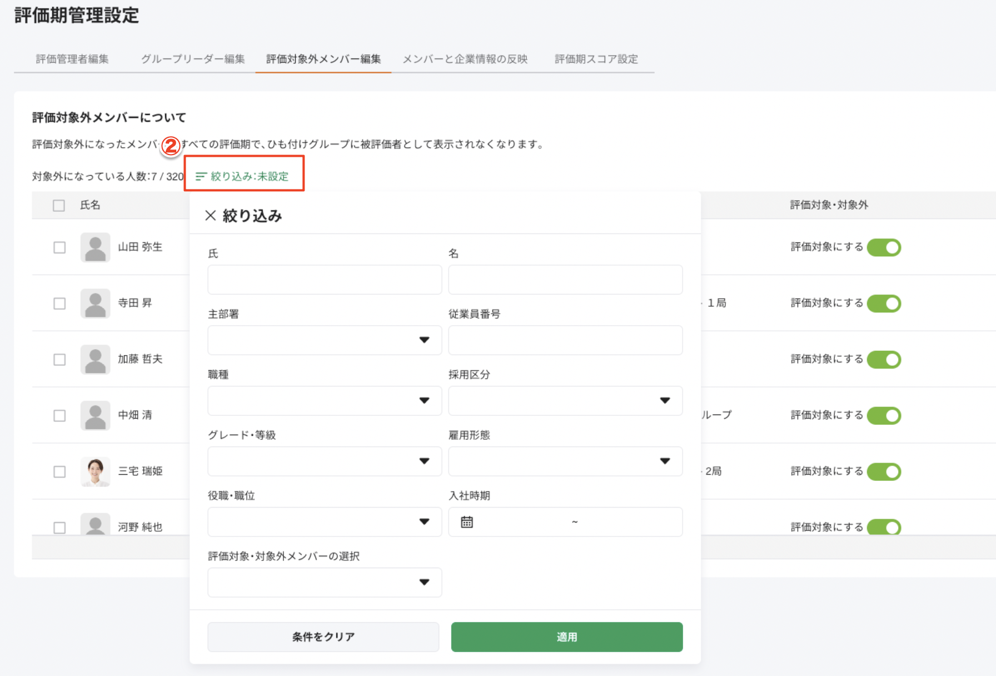This screenshot has height=676, width=996.
Task: Click the name 加藤 哲夫
Action: [x=140, y=359]
